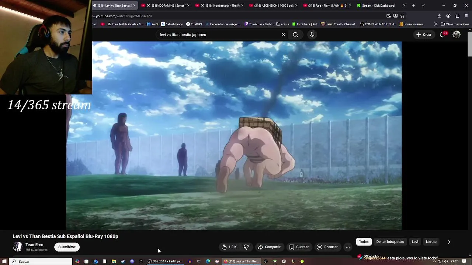This screenshot has height=265, width=472.
Task: Open a new browser tab with plus
Action: [x=413, y=6]
